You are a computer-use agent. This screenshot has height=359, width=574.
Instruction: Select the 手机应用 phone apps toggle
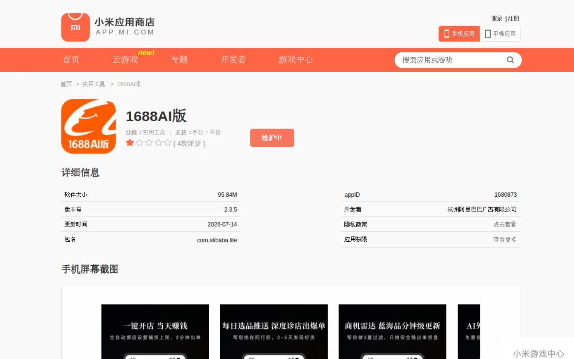[459, 34]
